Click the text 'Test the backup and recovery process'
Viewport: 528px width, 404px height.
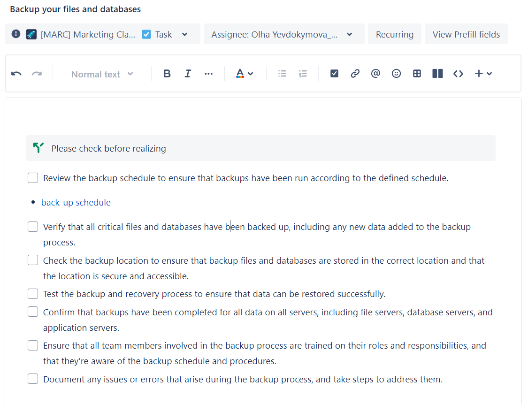117,294
